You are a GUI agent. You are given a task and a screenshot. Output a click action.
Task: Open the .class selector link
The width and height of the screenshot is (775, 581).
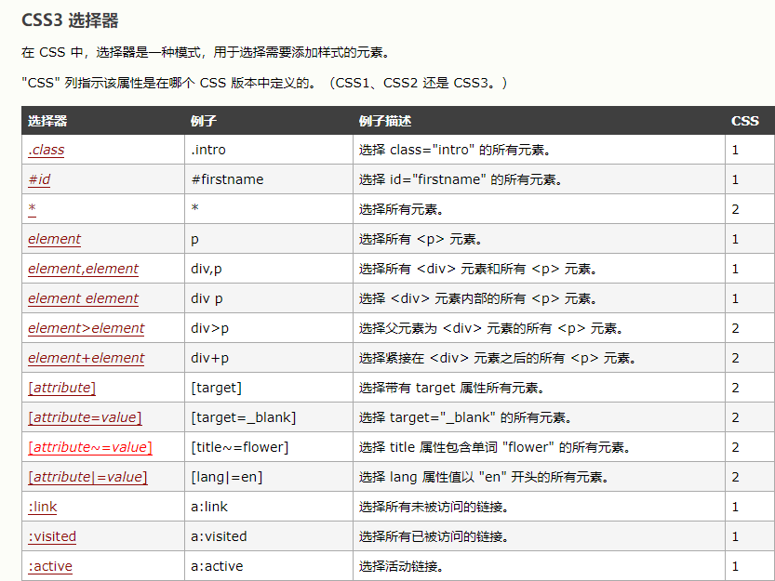pyautogui.click(x=47, y=150)
